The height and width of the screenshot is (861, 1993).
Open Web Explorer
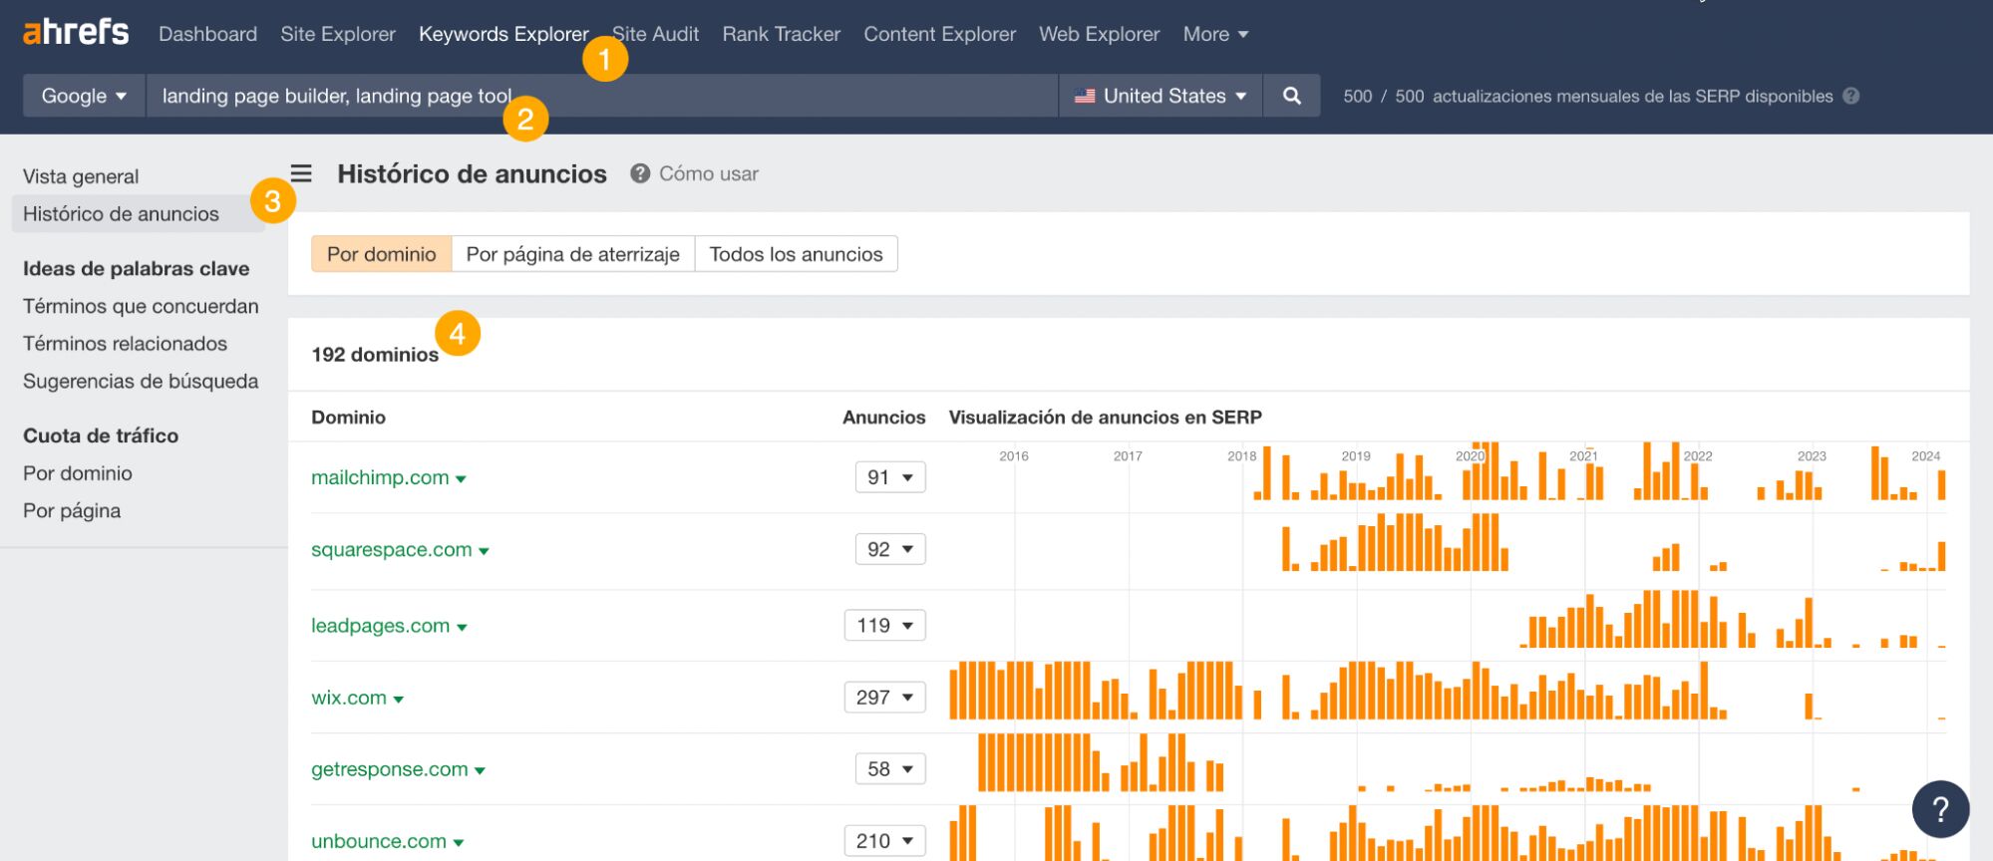(x=1100, y=34)
